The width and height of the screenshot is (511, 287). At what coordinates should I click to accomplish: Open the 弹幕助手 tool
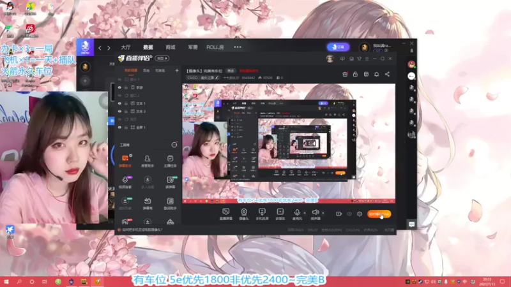click(x=125, y=161)
